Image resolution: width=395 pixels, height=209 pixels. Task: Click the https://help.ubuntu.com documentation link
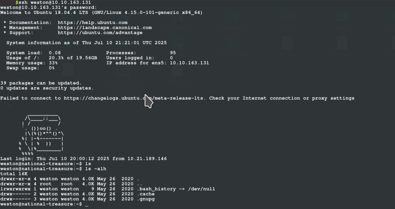(x=93, y=23)
